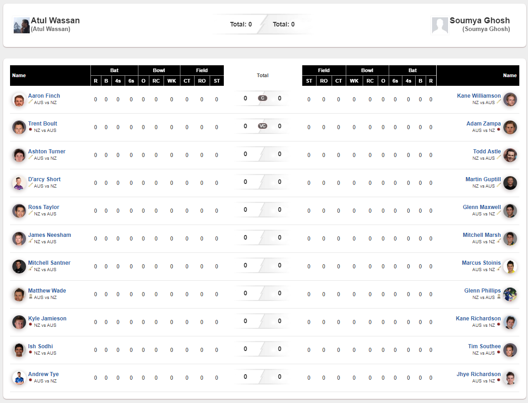Click bat icon beside Kane Williamson's match
This screenshot has width=528, height=403.
[499, 102]
